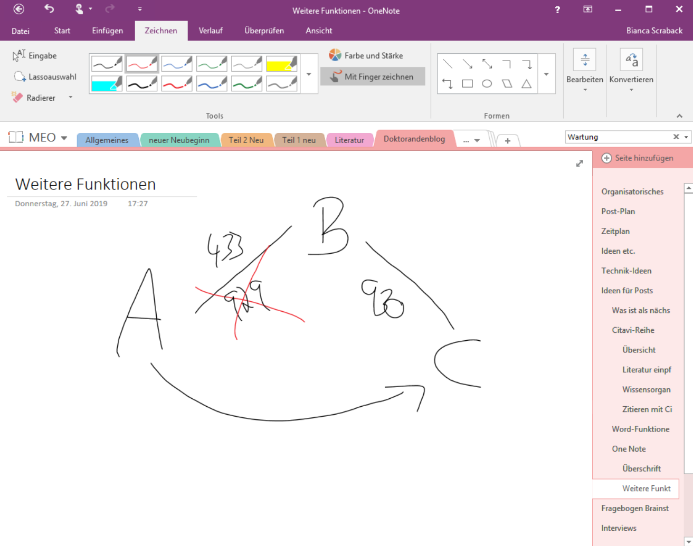
Task: Choose the red pen from the gallery
Action: pos(141,63)
